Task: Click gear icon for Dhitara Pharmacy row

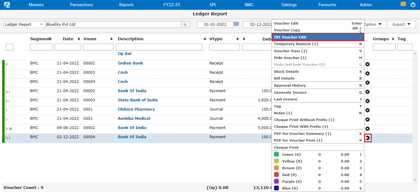Action: click(367, 110)
